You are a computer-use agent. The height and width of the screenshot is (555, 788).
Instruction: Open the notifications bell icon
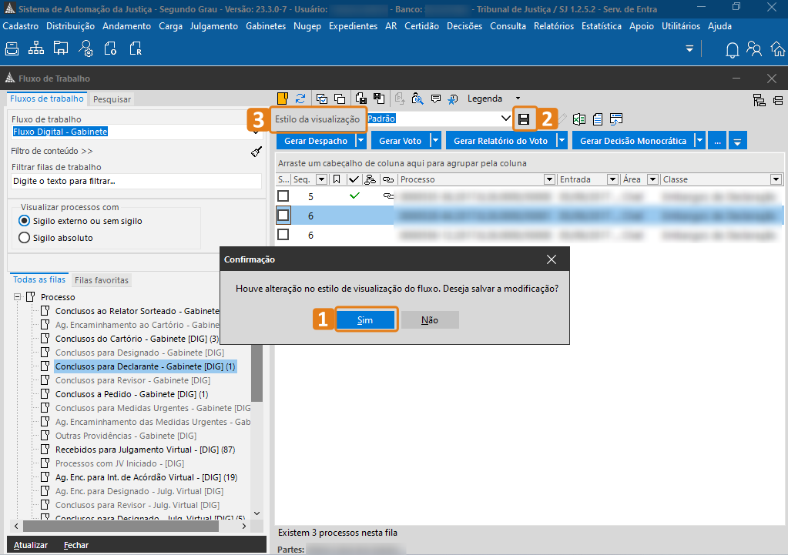(x=732, y=49)
